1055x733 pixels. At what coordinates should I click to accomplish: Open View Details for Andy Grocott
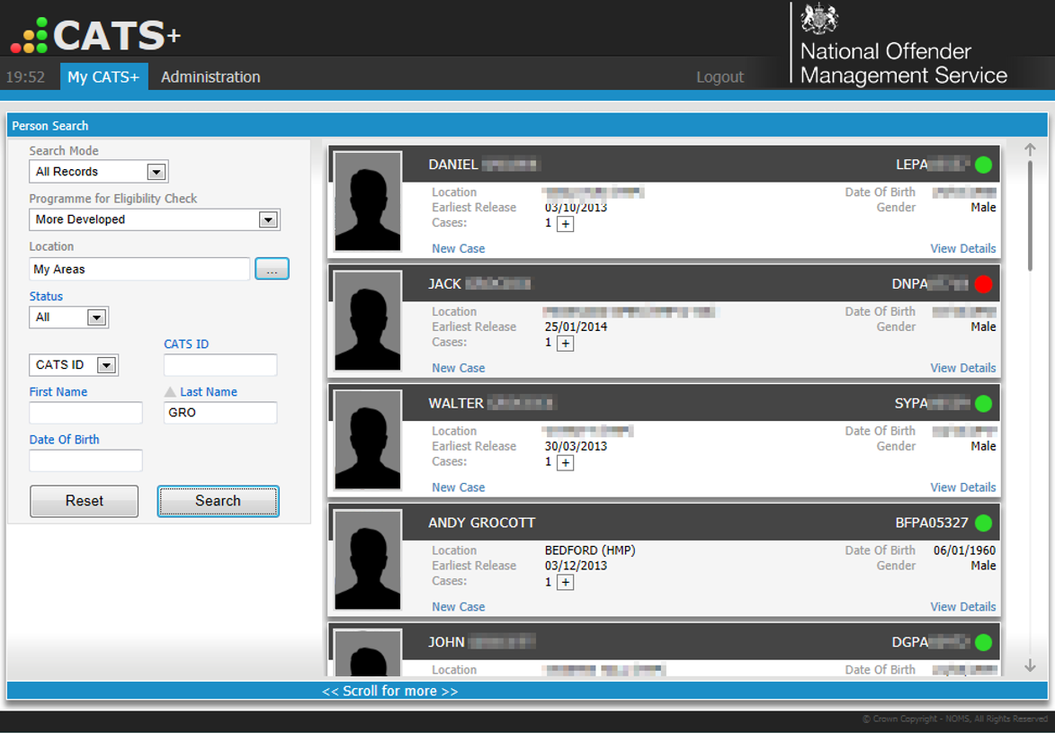click(x=963, y=606)
